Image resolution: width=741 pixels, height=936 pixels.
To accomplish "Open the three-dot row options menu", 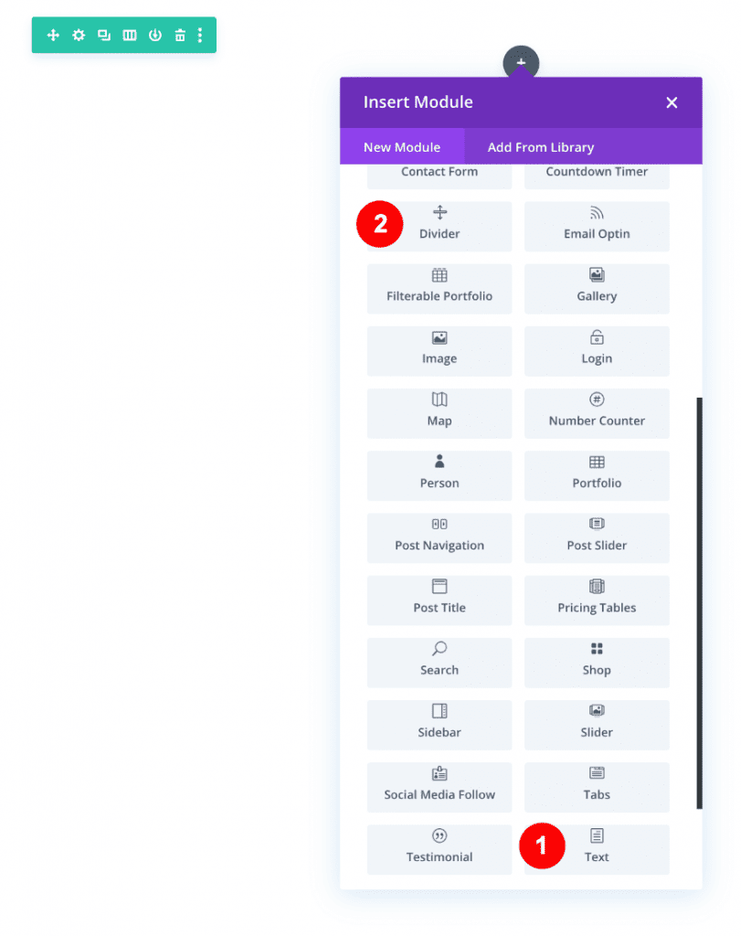I will point(200,35).
